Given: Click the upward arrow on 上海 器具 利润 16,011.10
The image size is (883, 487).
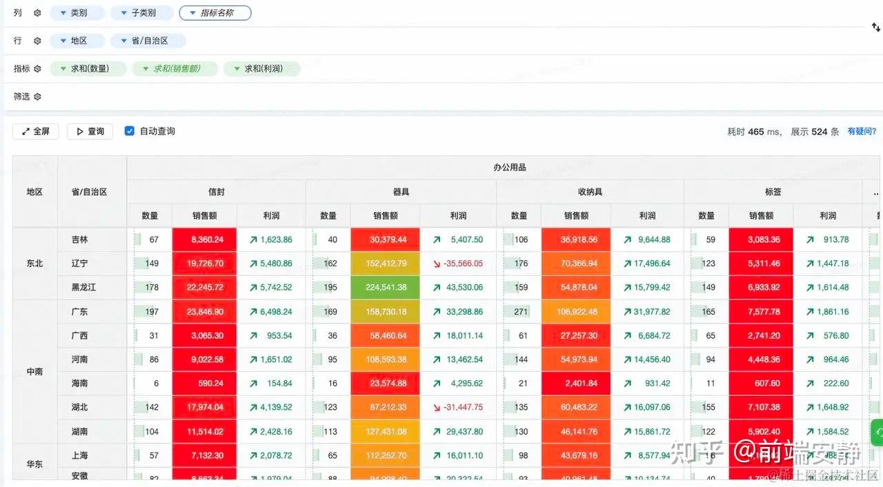Looking at the screenshot, I should [437, 455].
